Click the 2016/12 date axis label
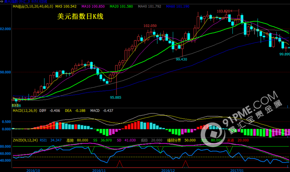 pos(168,170)
